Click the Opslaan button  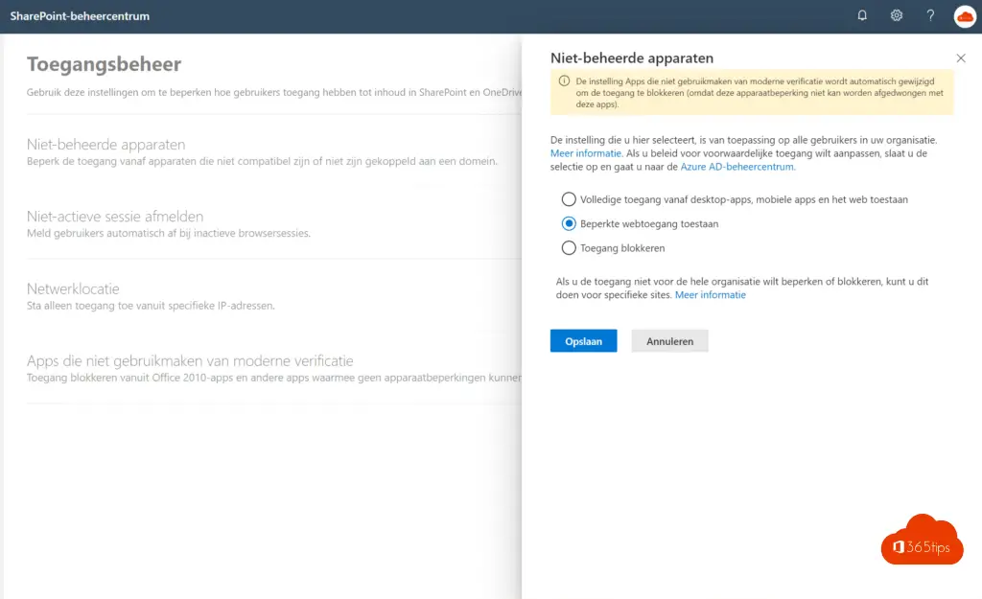point(583,341)
